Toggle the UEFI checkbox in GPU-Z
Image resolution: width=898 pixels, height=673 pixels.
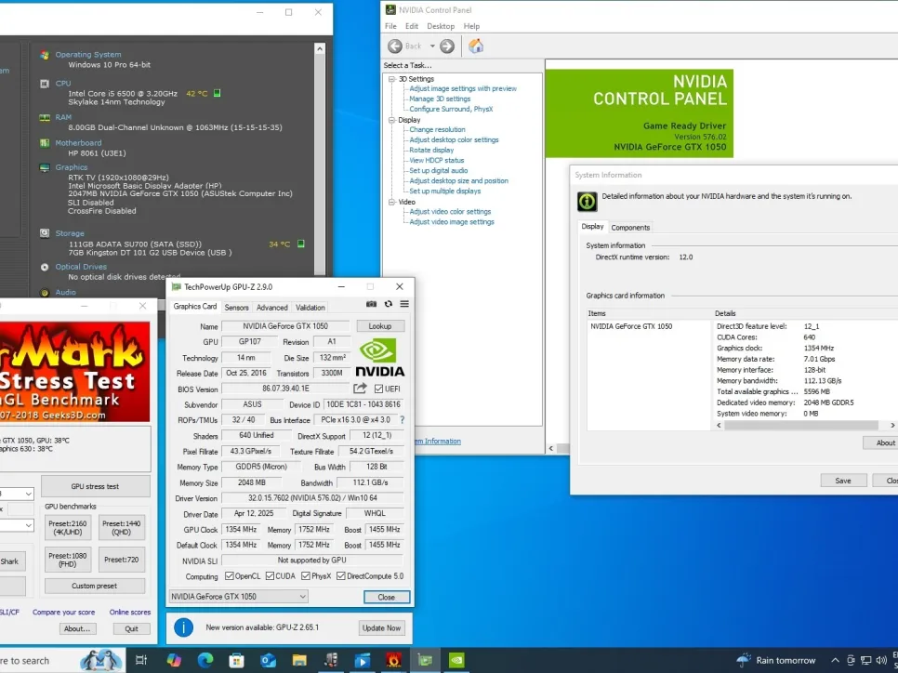(x=378, y=389)
